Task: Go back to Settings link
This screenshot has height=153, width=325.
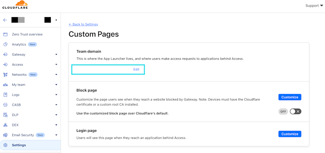Action: (x=83, y=24)
